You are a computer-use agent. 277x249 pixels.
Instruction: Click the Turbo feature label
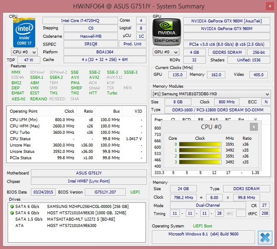click(112, 93)
